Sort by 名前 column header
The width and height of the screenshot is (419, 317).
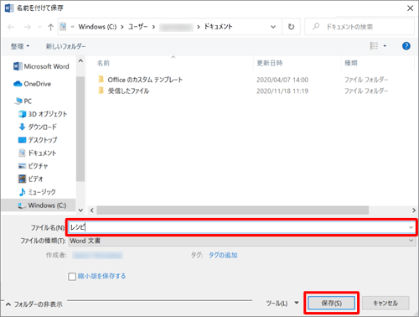click(x=103, y=63)
